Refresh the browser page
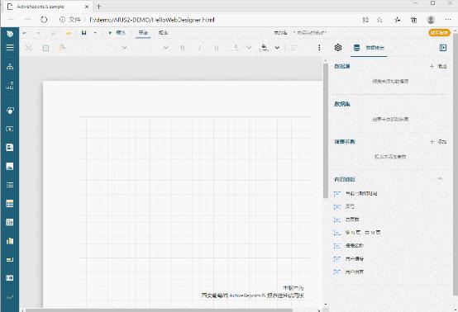Screen dimensions: 458x312 coord(44,20)
